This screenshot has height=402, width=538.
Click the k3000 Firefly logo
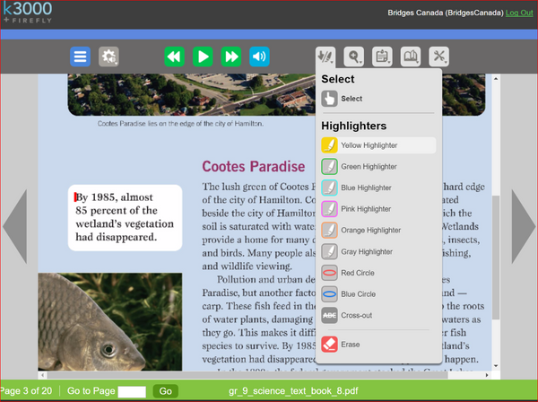click(28, 13)
